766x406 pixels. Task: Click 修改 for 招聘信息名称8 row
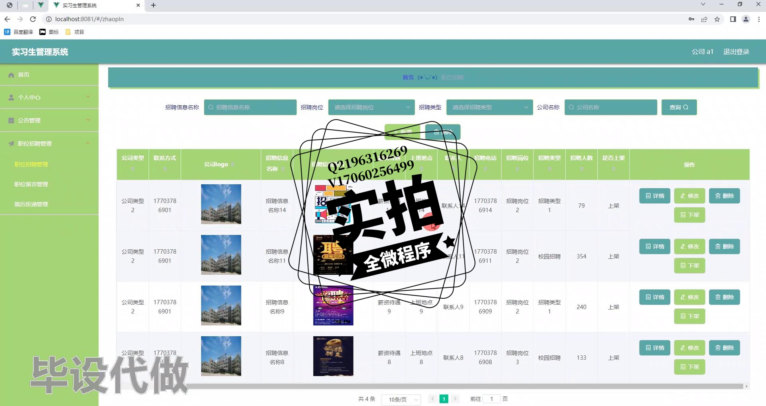click(x=689, y=348)
